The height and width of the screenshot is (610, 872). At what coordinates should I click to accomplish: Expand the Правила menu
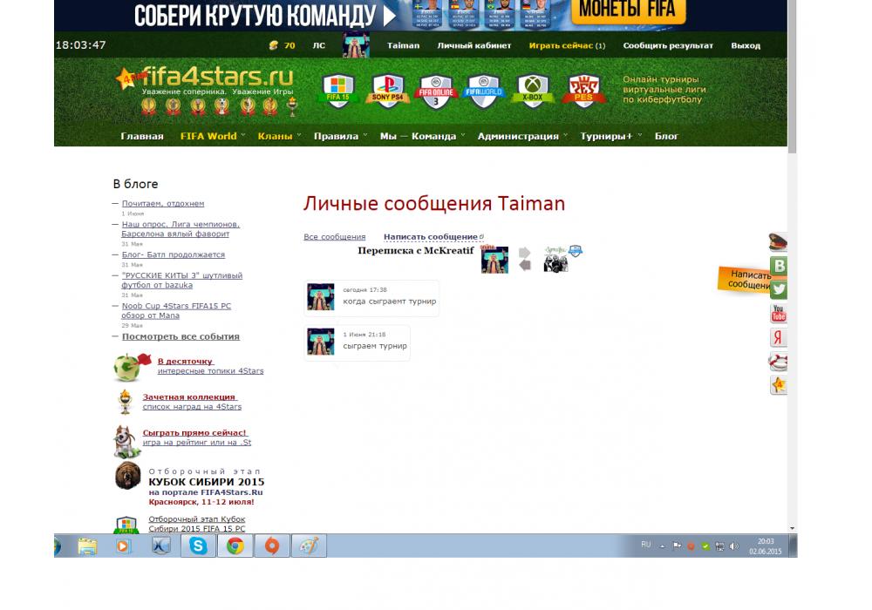336,136
